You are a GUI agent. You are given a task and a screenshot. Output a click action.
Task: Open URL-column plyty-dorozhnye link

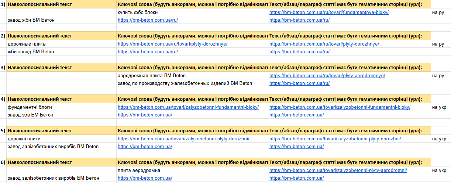(324, 44)
